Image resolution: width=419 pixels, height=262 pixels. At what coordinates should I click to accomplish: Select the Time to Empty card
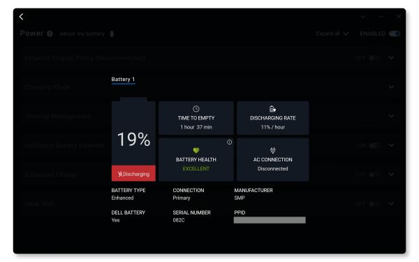tap(196, 118)
